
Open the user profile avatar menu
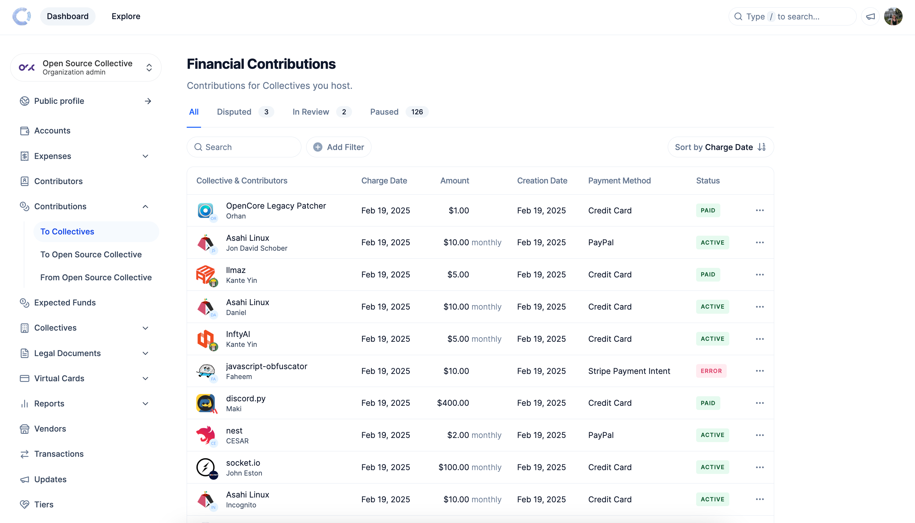[893, 17]
